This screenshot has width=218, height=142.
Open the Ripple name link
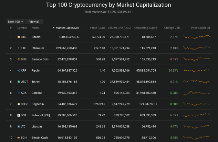pyautogui.click(x=36, y=70)
